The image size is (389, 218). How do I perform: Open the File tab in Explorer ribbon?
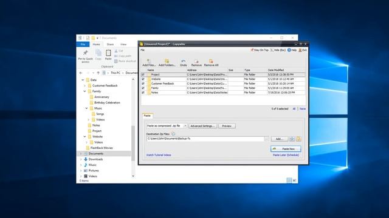[83, 44]
